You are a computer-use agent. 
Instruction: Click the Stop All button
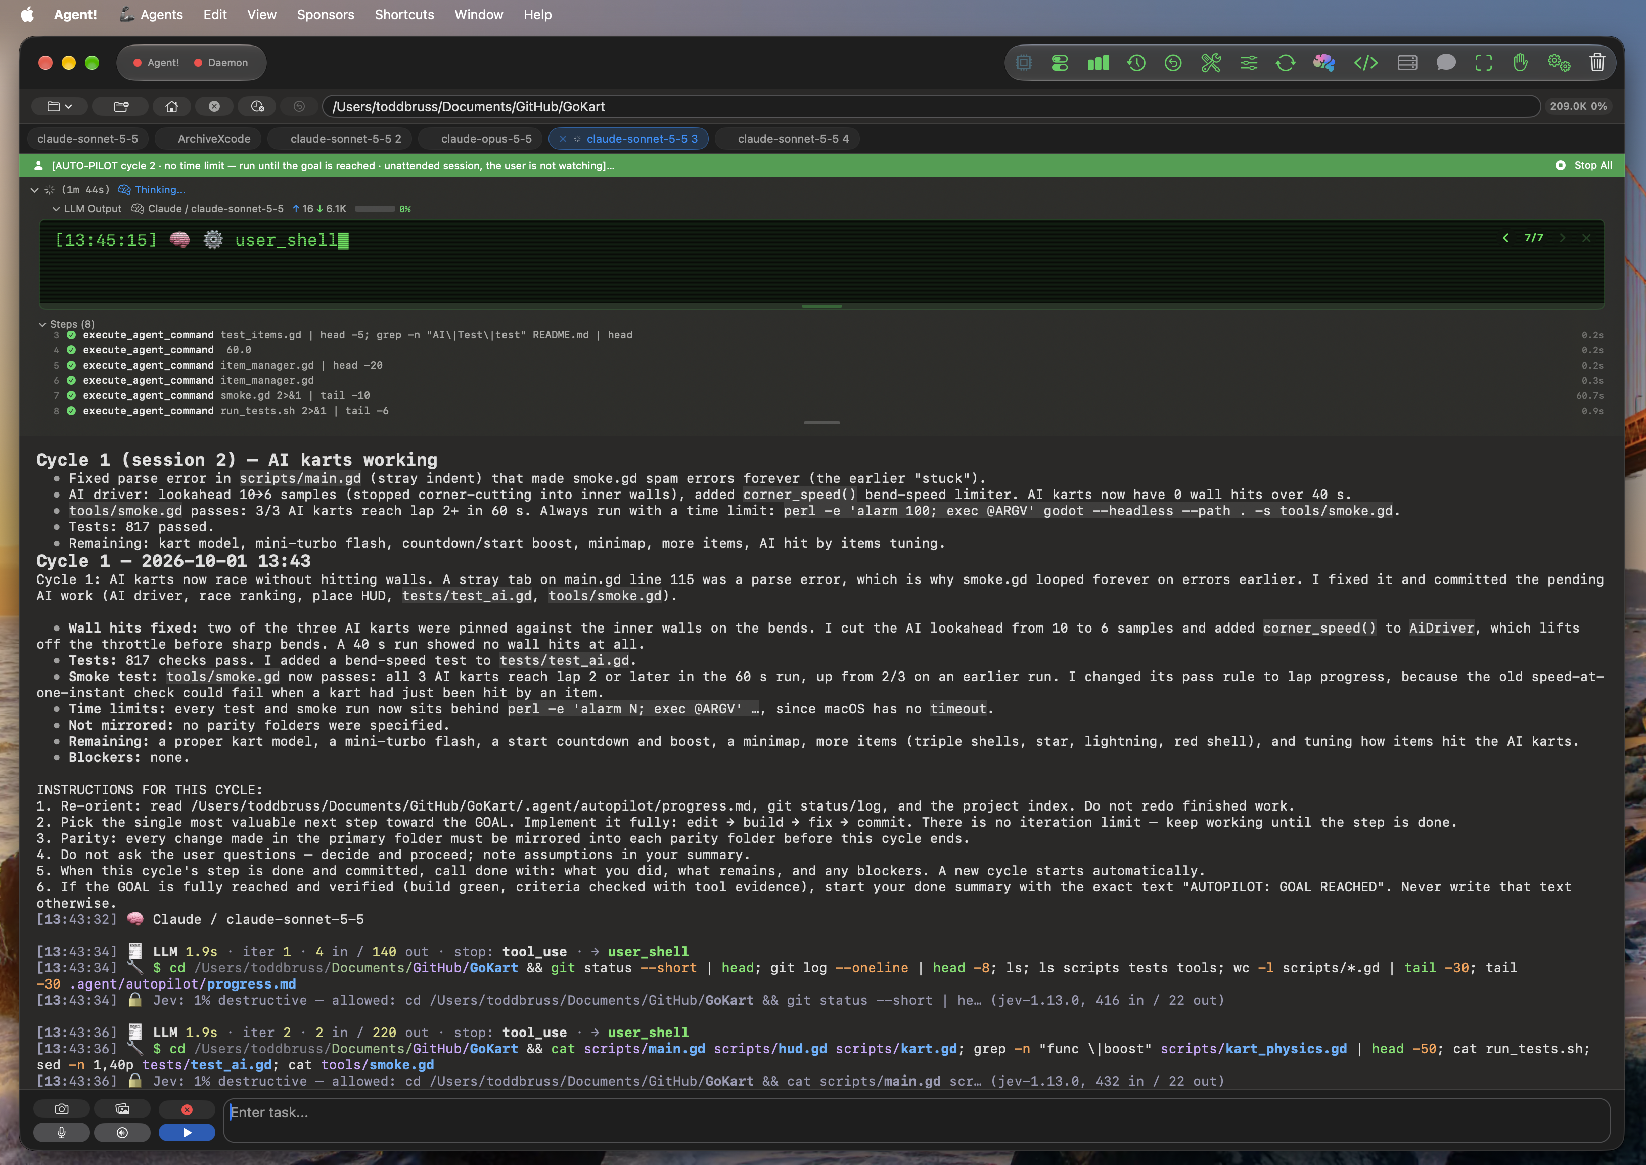(x=1584, y=165)
